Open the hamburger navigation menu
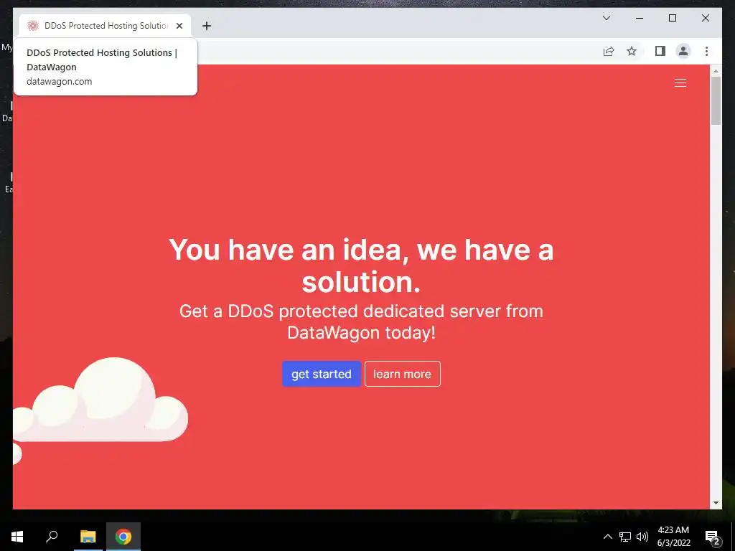The height and width of the screenshot is (551, 735). point(680,83)
